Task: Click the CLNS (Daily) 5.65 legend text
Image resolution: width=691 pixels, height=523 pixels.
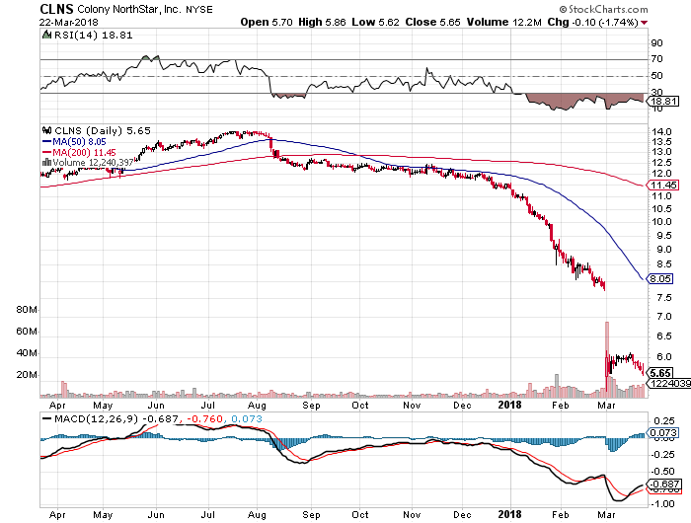Action: point(103,130)
